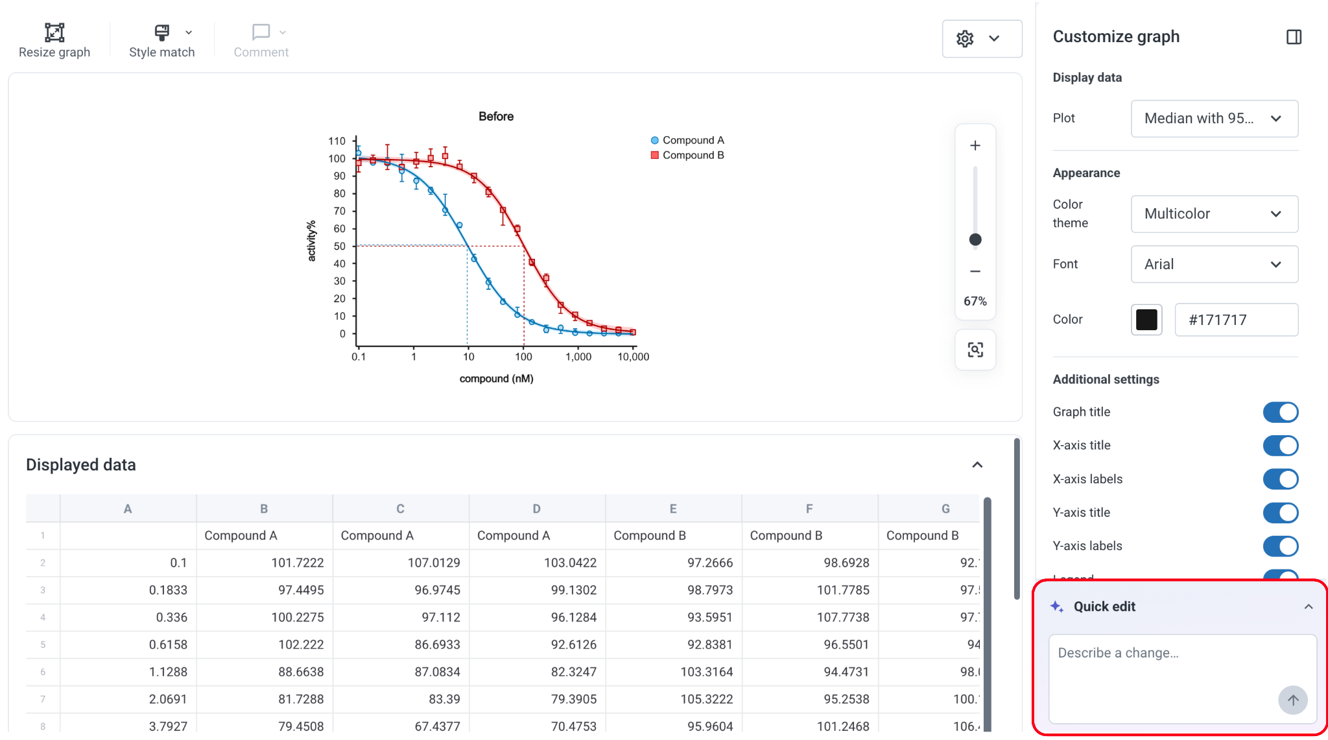Click the x-axis title compound (nM)
Image resolution: width=1328 pixels, height=740 pixels.
click(497, 379)
